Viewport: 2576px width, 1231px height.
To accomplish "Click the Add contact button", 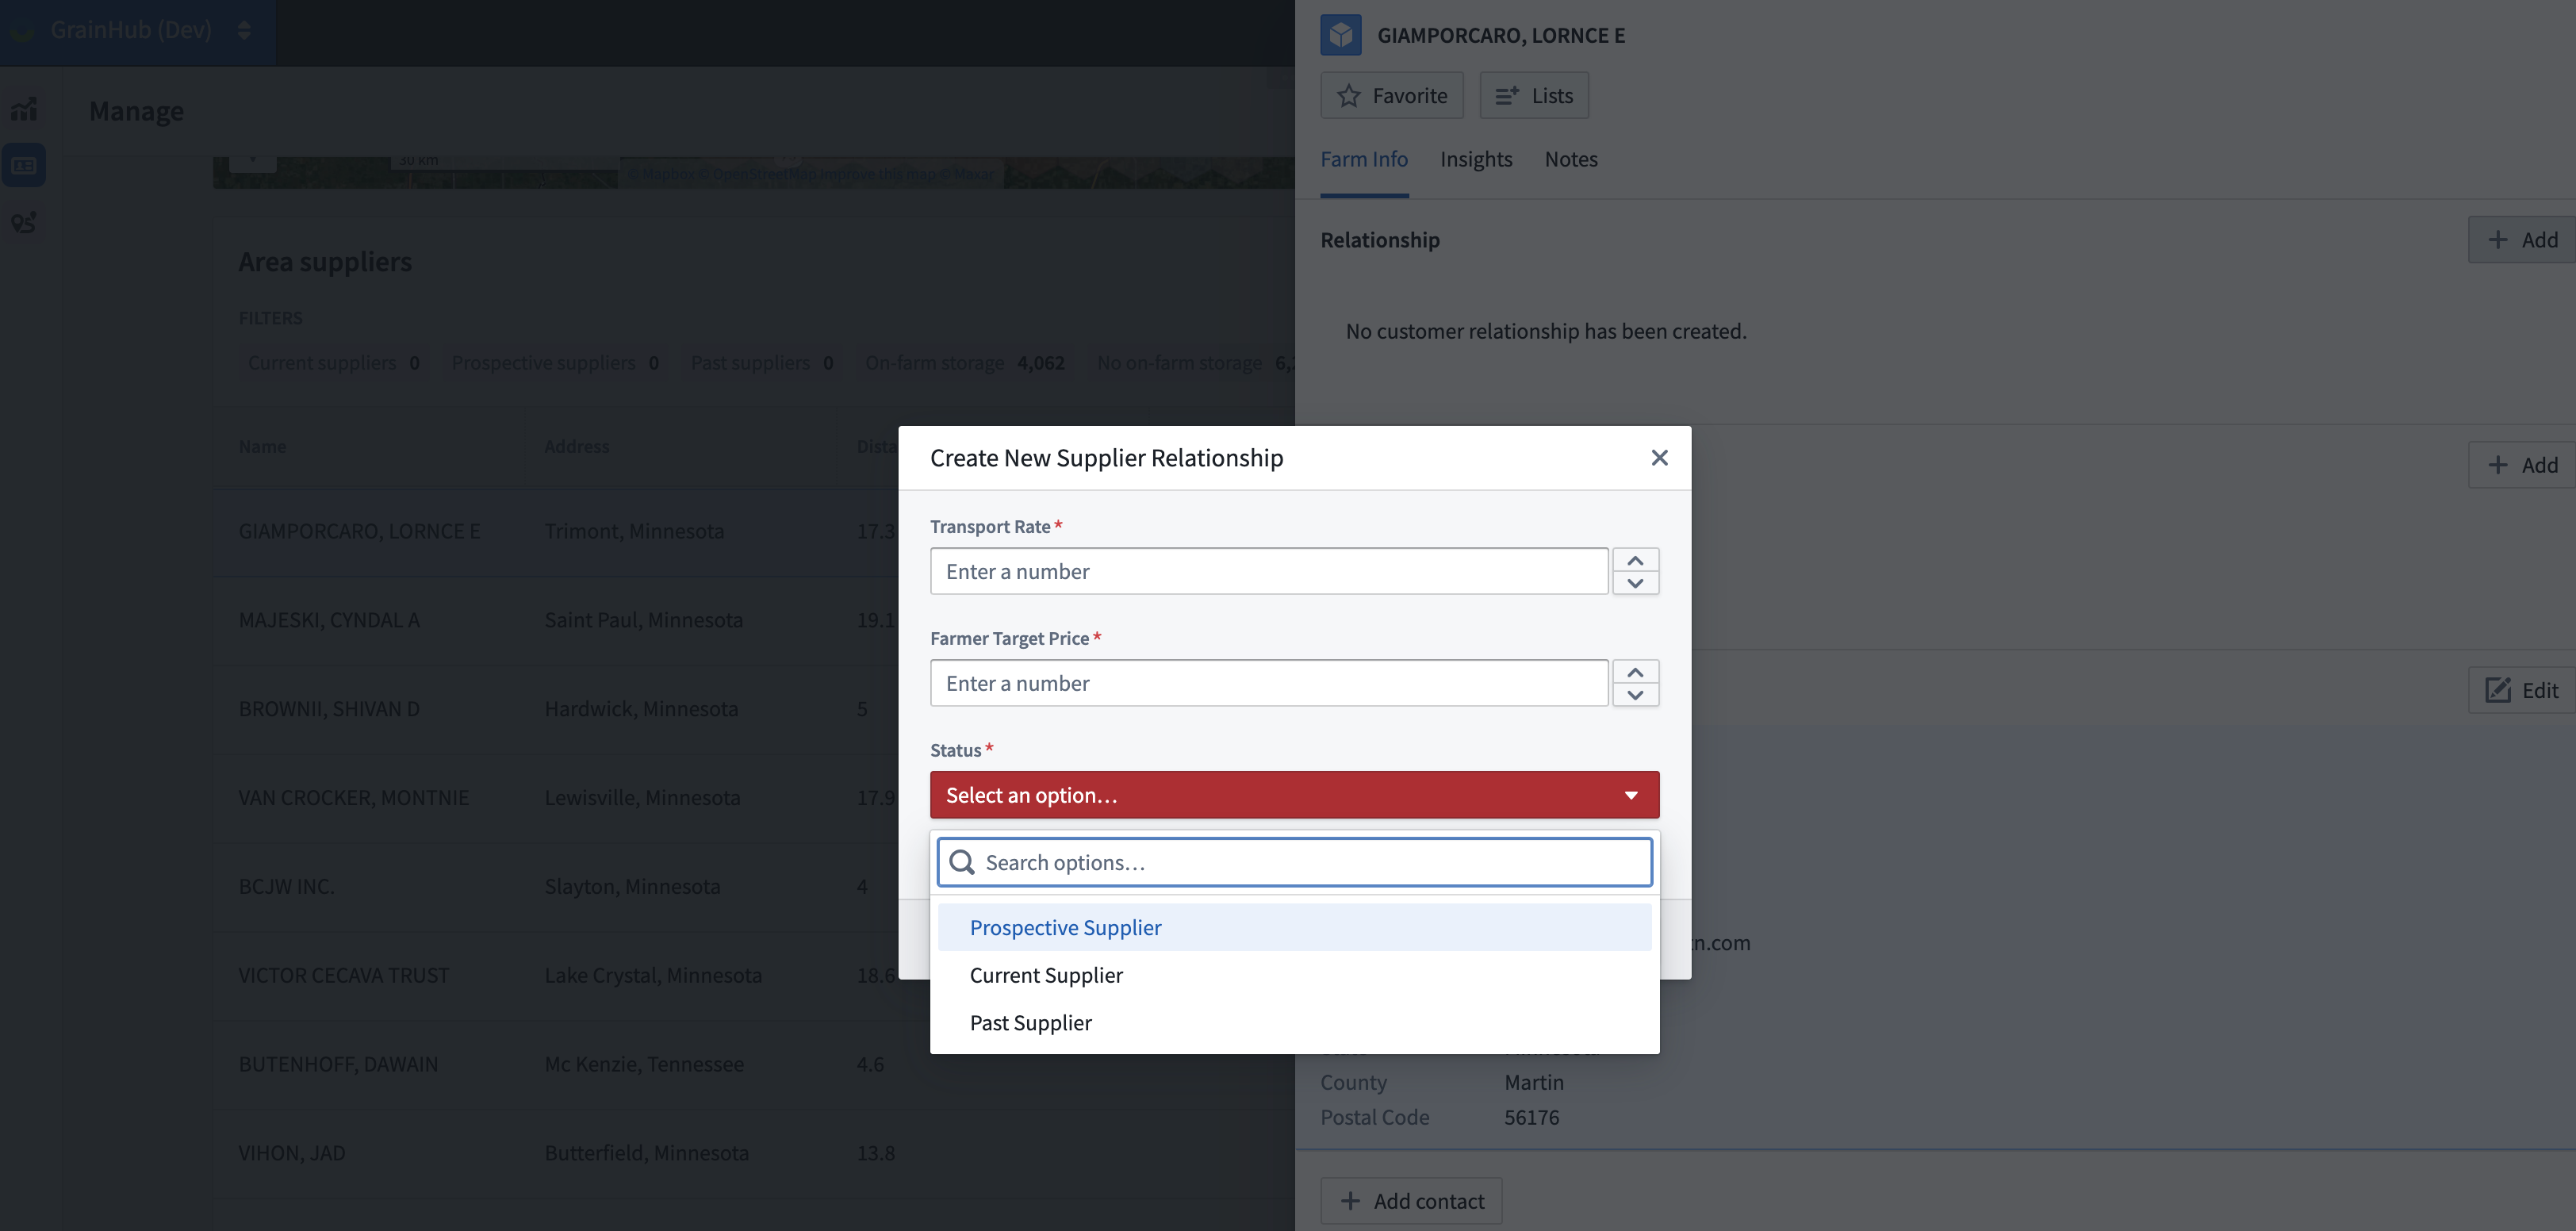I will click(1411, 1201).
